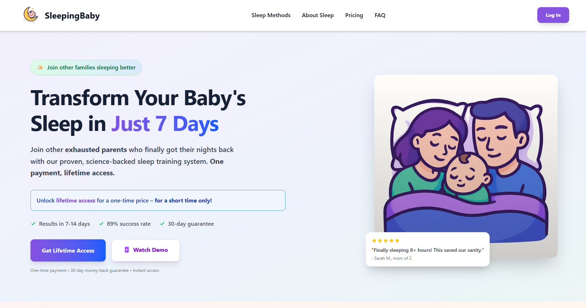Click the lifetime access promo banner

158,200
